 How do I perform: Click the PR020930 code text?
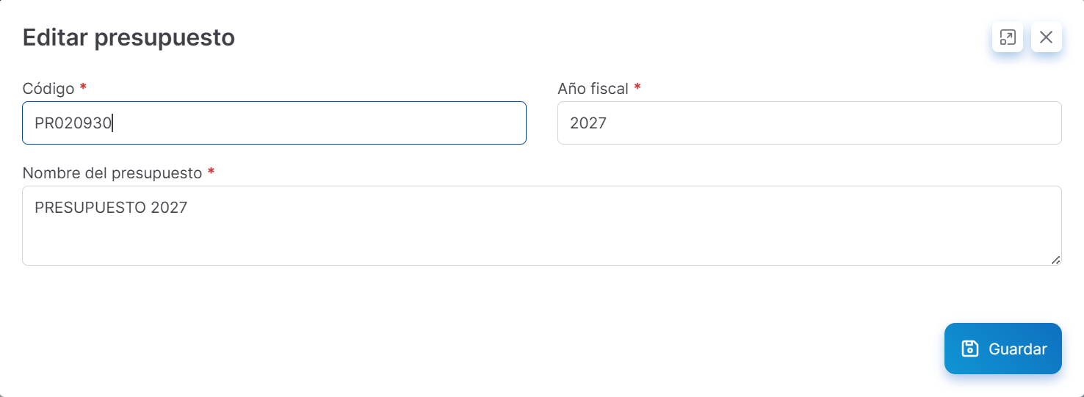tap(73, 123)
